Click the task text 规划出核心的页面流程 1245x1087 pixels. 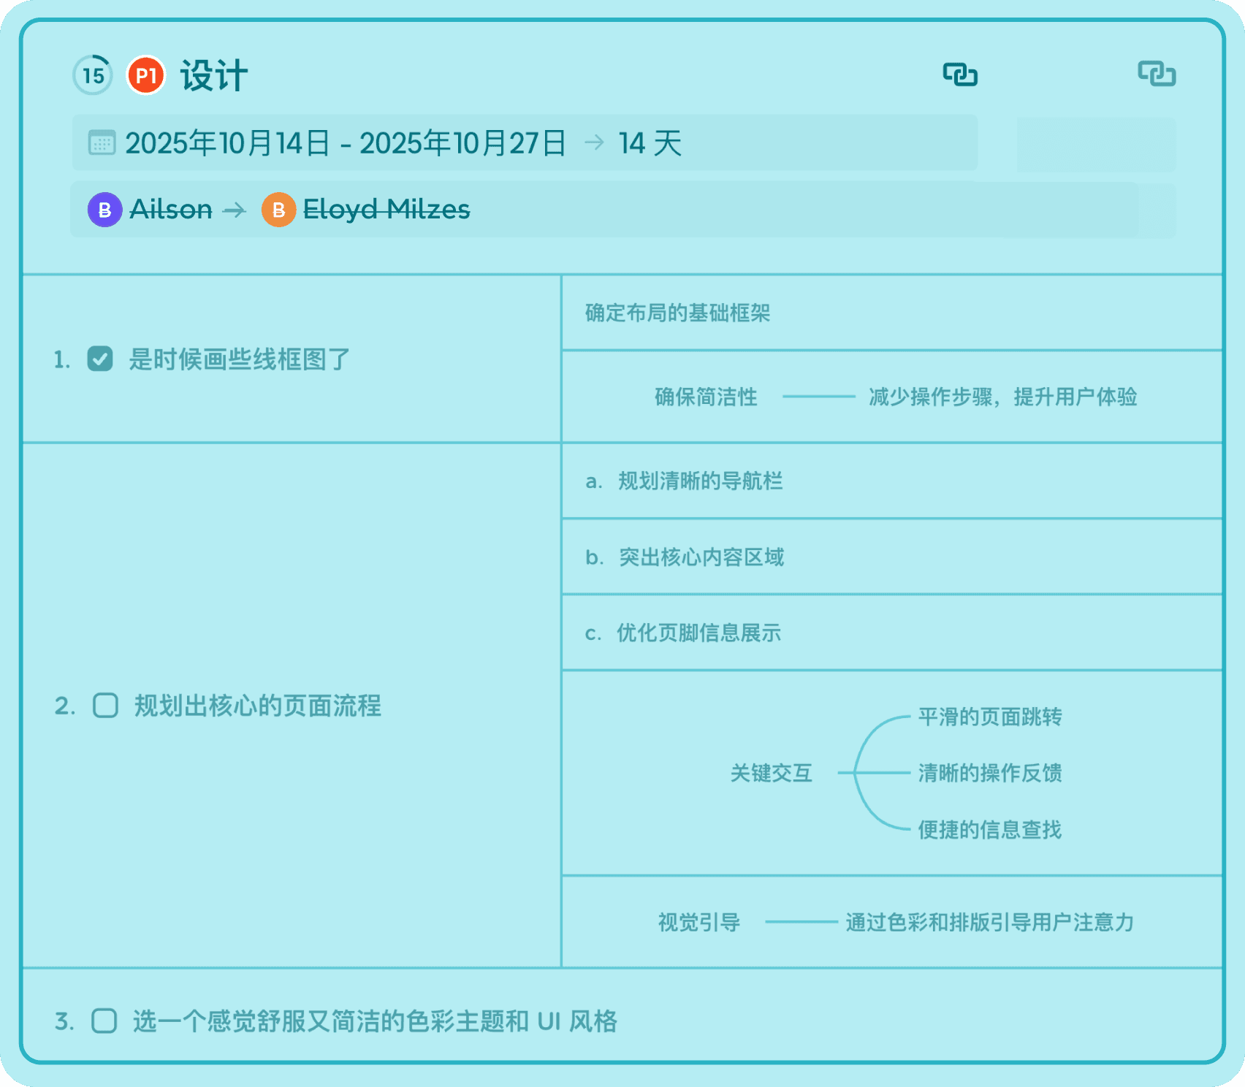point(258,706)
